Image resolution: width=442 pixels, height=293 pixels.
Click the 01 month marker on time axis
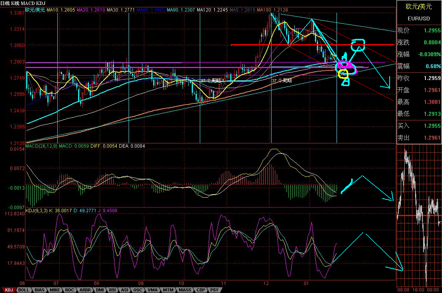(306, 283)
